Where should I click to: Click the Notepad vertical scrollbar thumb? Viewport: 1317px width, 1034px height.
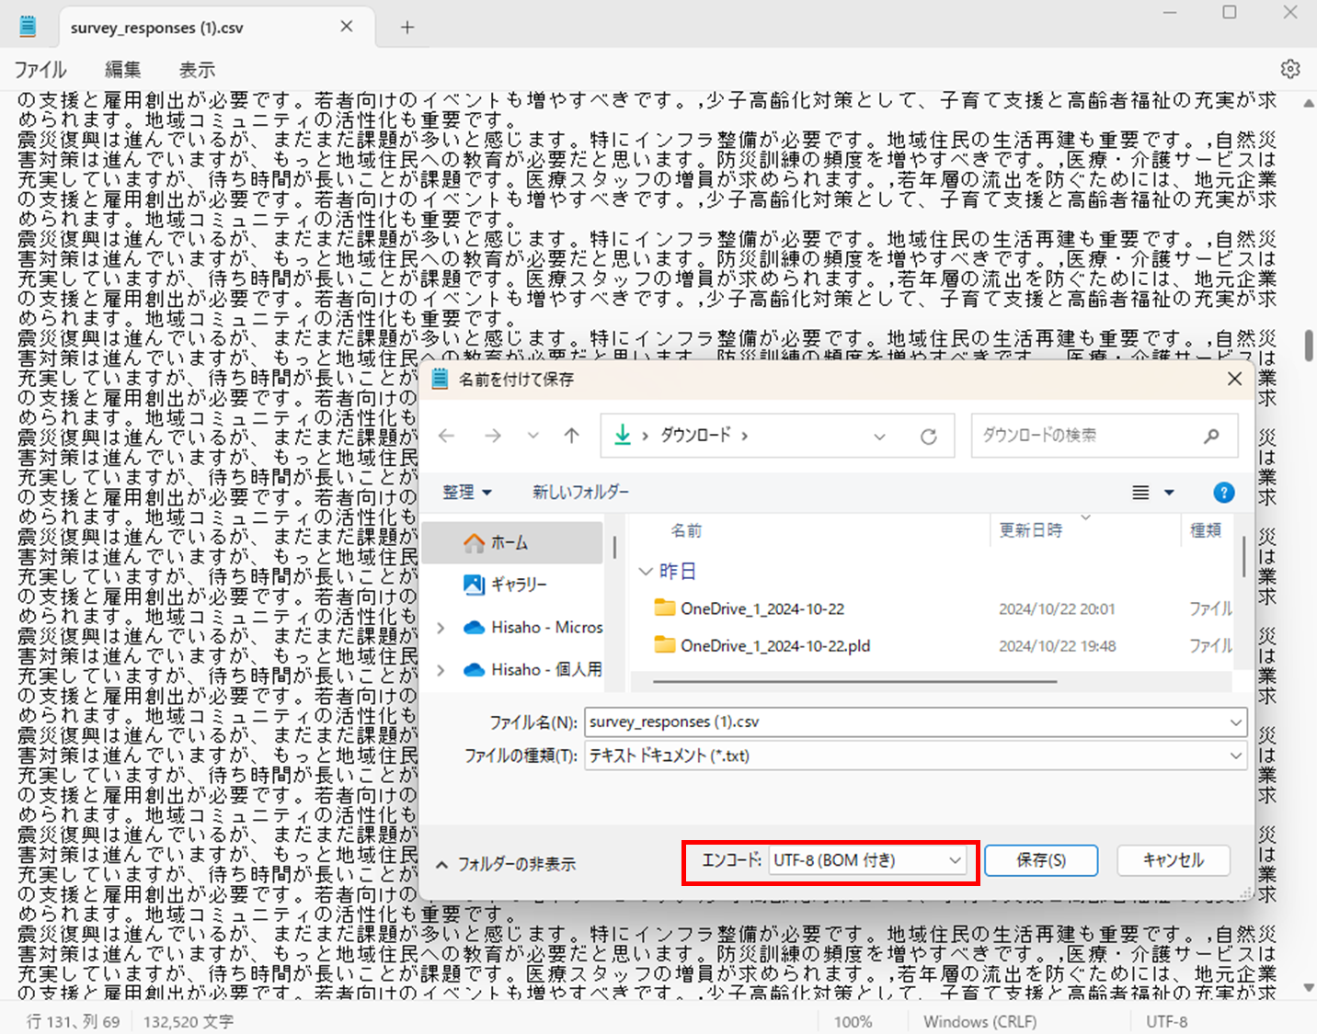[1308, 345]
